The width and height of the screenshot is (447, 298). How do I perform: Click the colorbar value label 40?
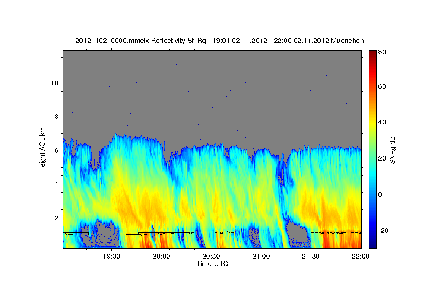click(383, 122)
